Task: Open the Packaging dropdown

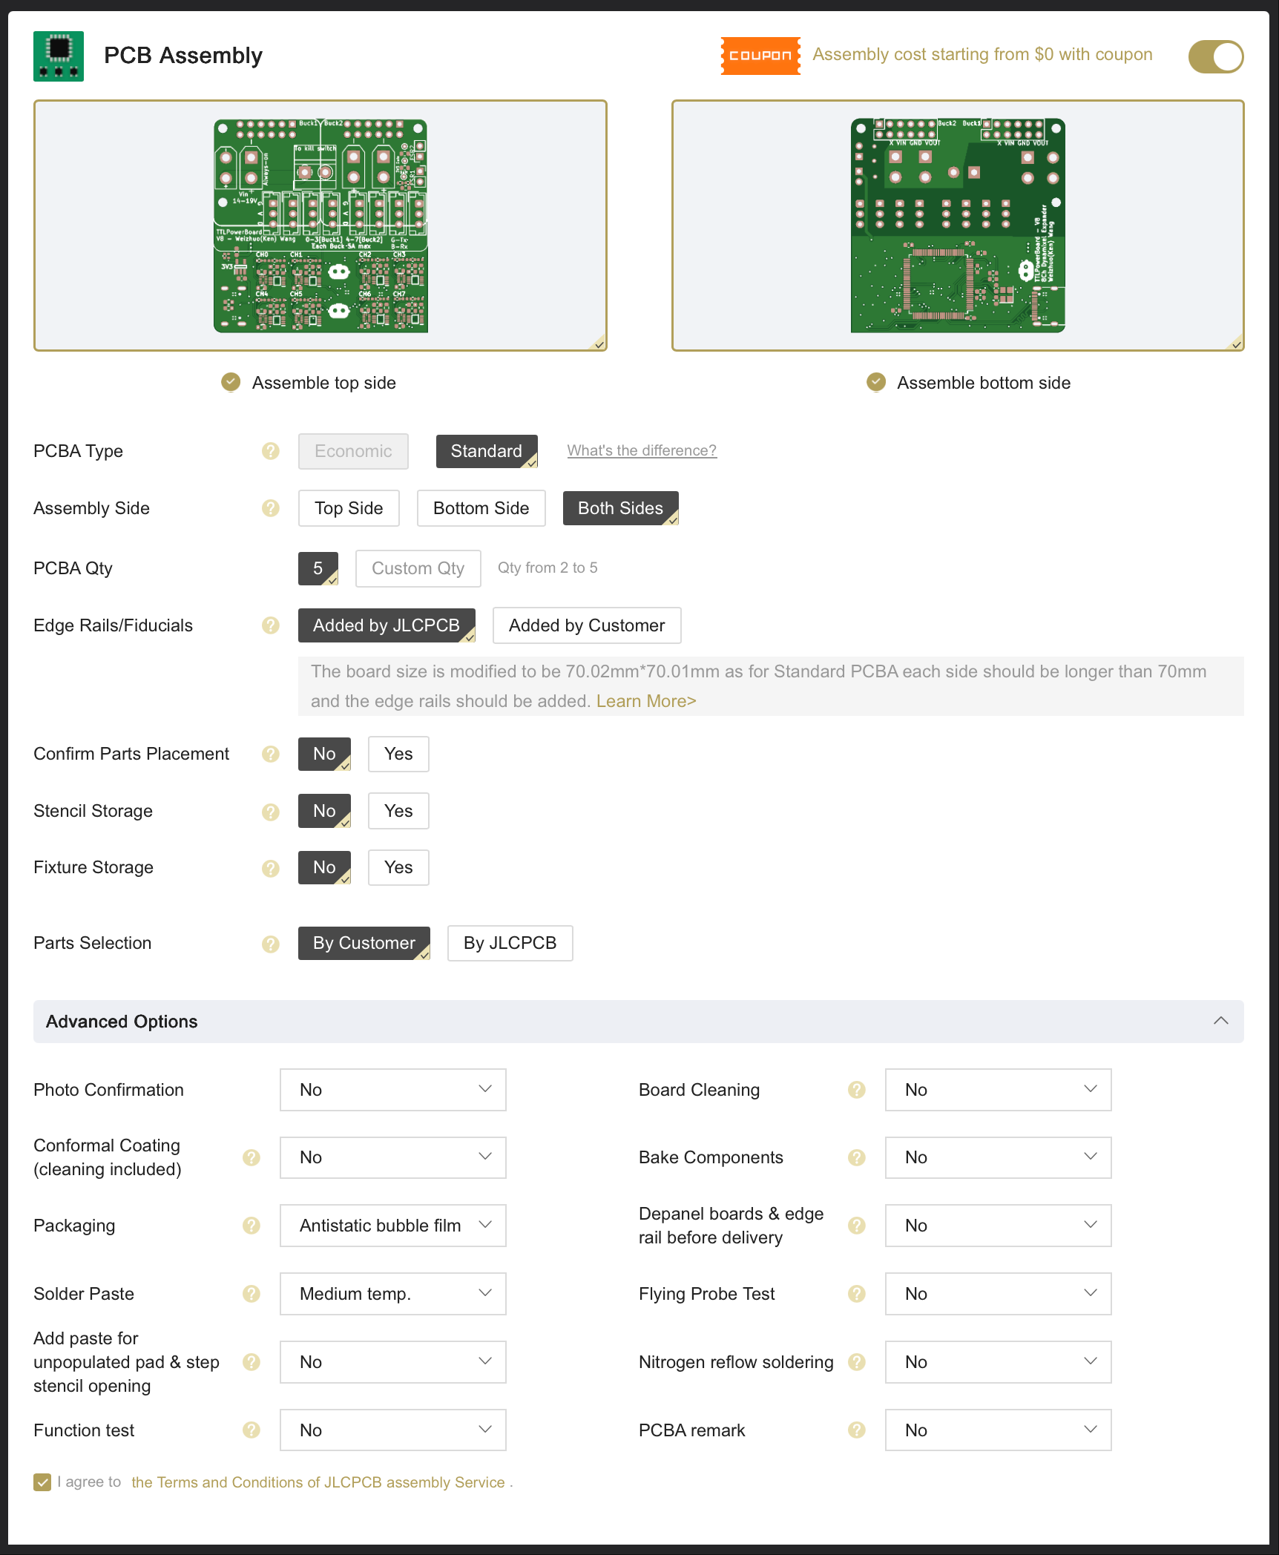Action: (392, 1226)
